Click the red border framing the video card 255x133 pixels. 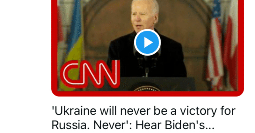click(x=148, y=94)
